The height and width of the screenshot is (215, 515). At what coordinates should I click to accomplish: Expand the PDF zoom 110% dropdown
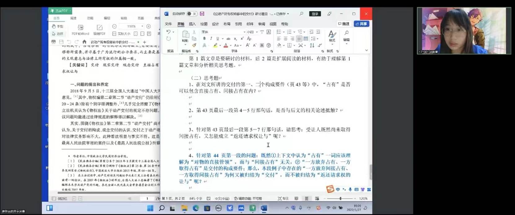tap(142, 26)
